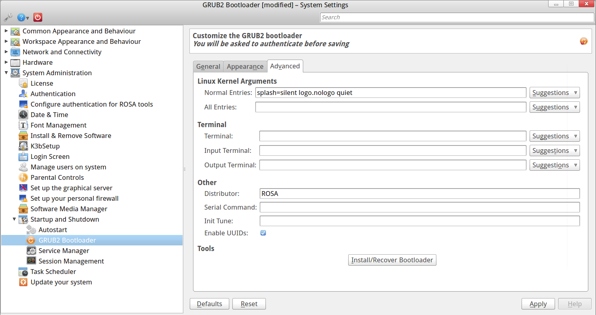Switch to the Appearance tab

pos(245,66)
